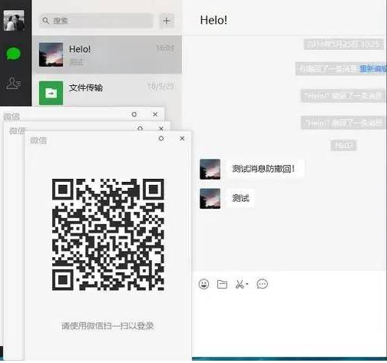
Task: Click the blue 重新编辑 re-edit link
Action: (x=373, y=68)
